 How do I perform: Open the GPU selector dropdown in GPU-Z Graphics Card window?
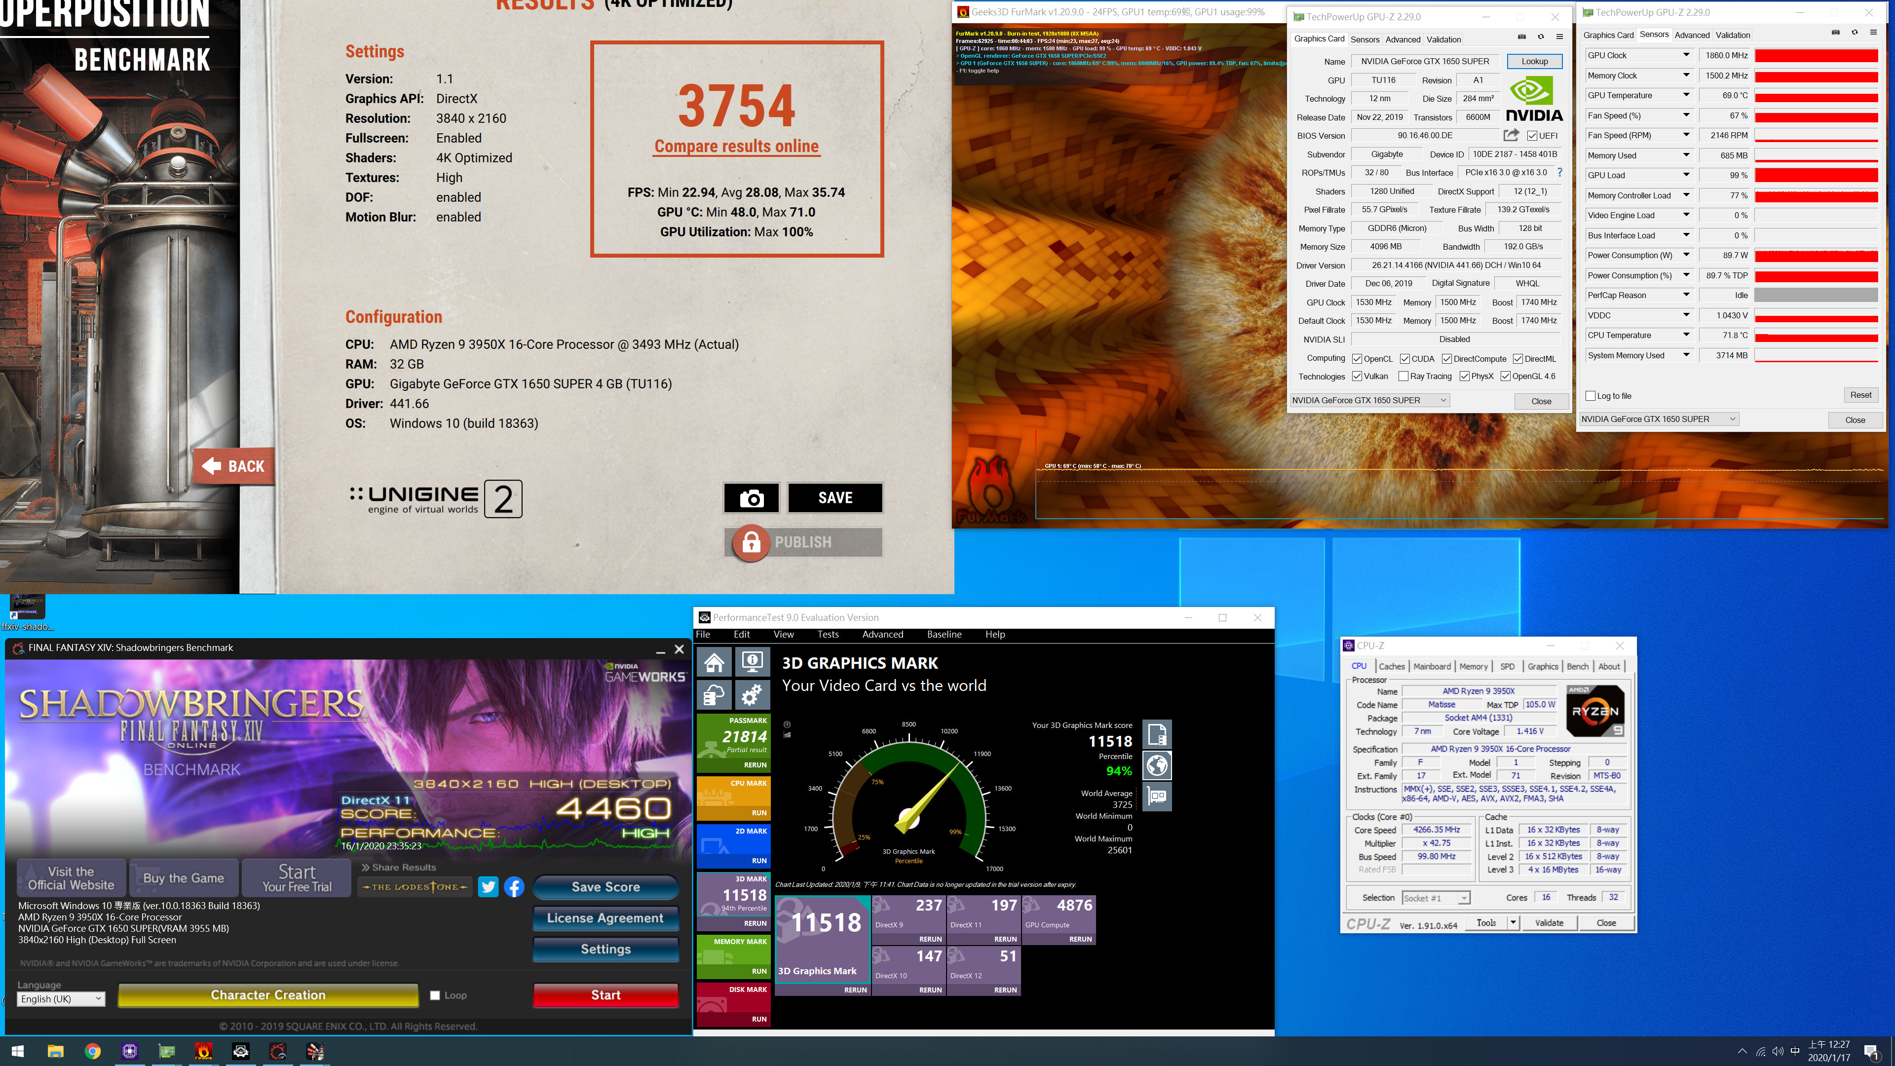click(1370, 400)
